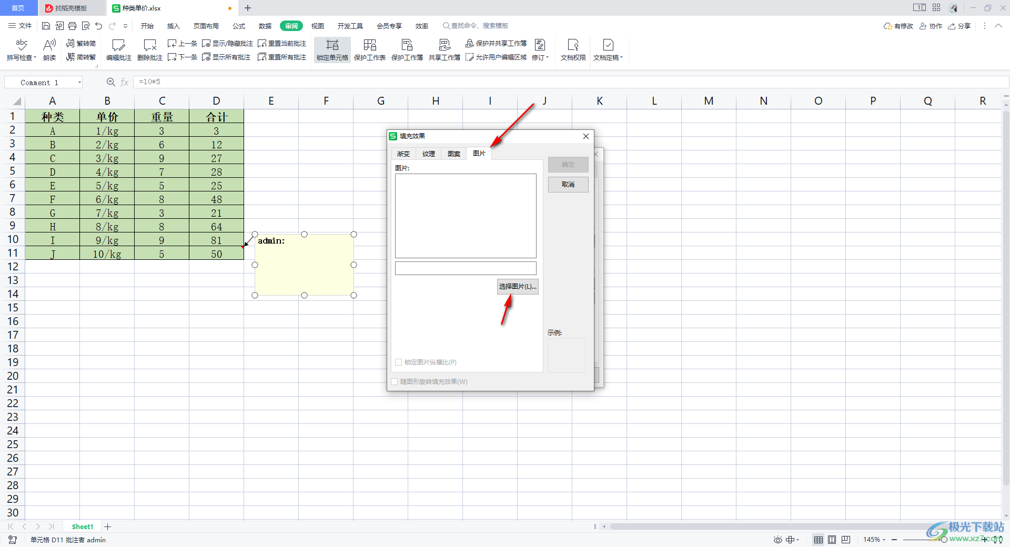The width and height of the screenshot is (1010, 547).
Task: Switch to the 视图 (View) ribbon tab
Action: coord(318,26)
